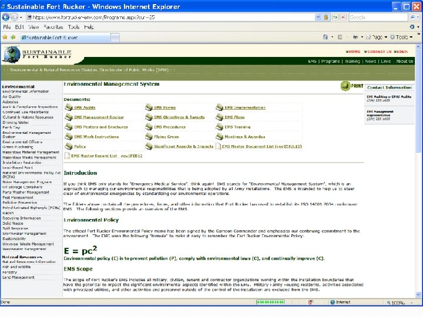The height and width of the screenshot is (317, 423).
Task: Click the address bar URL field
Action: [171, 17]
